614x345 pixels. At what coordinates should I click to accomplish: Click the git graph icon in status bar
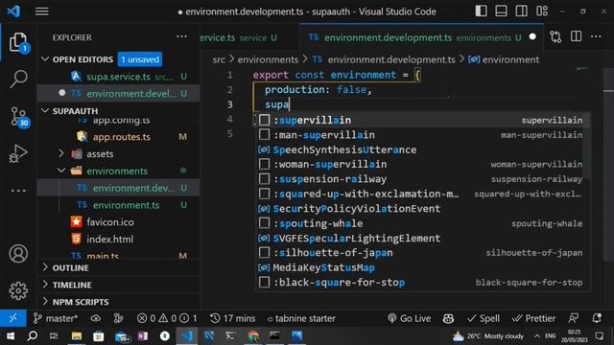(118, 318)
